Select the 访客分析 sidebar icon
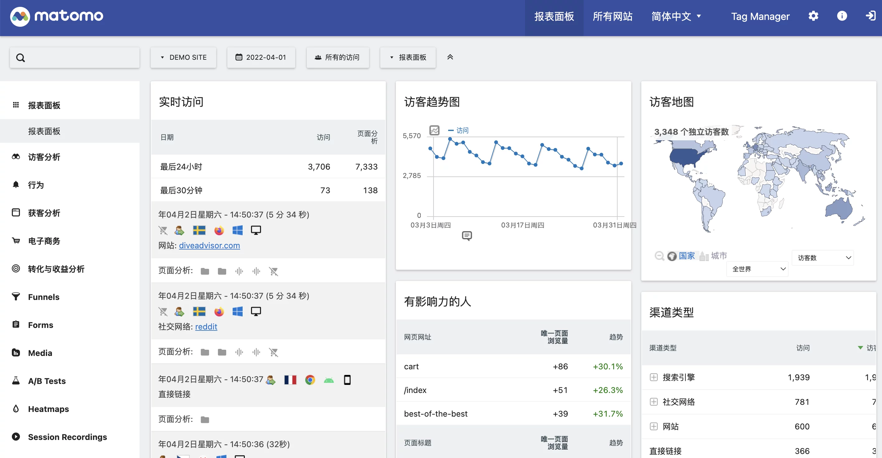Screen dimensions: 882x458 pos(16,157)
